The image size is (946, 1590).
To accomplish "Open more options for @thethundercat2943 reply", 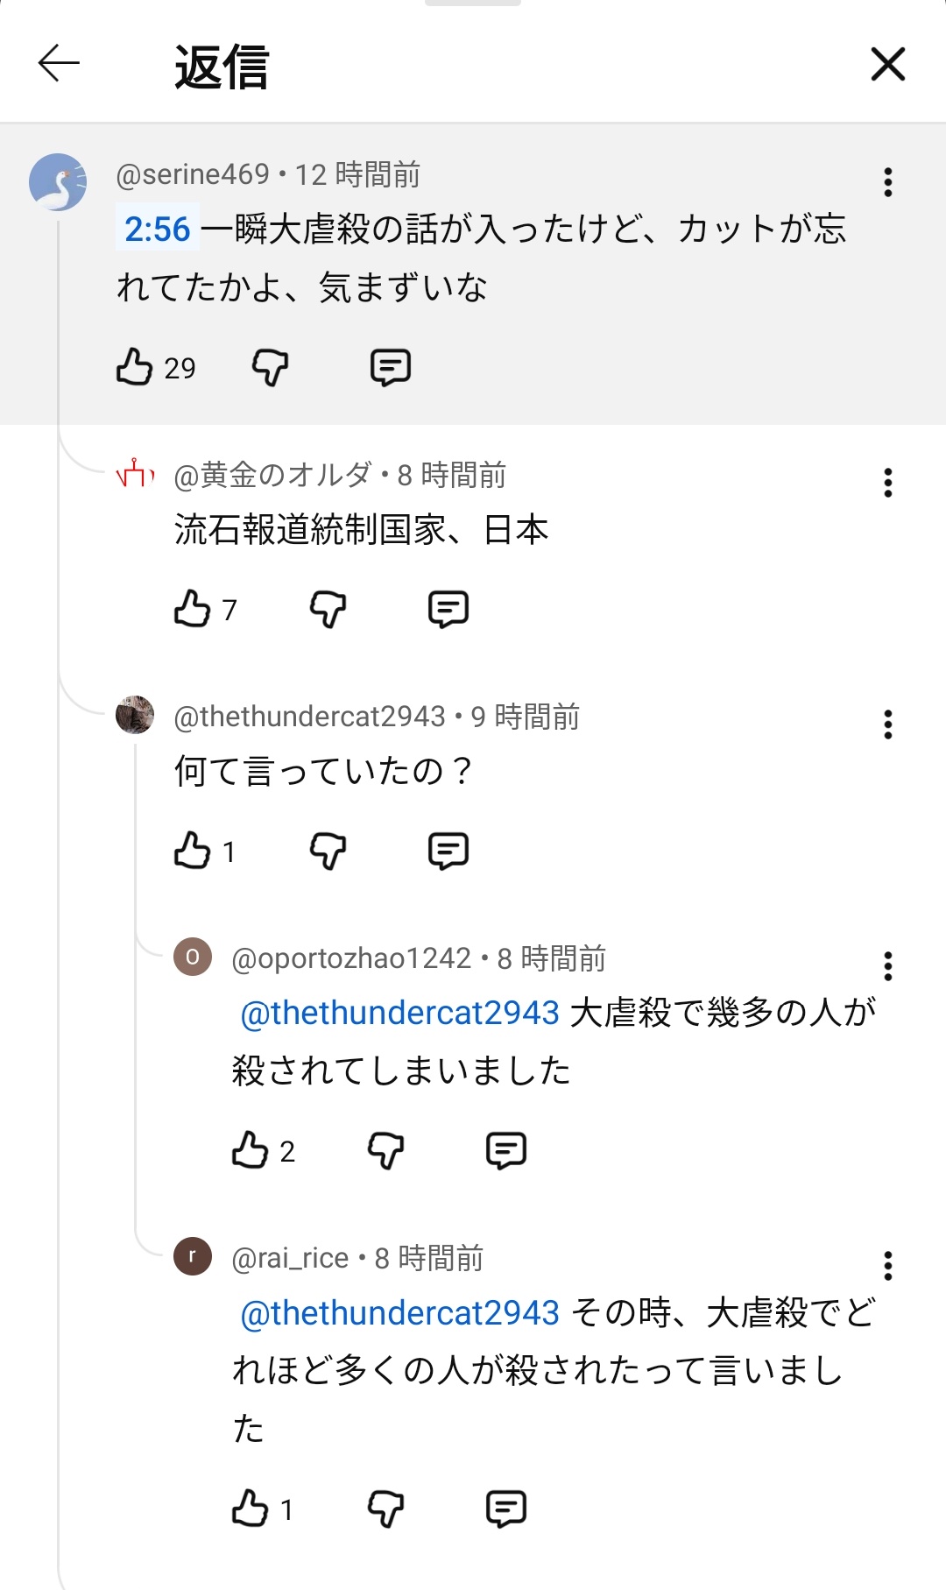I will coord(887,724).
